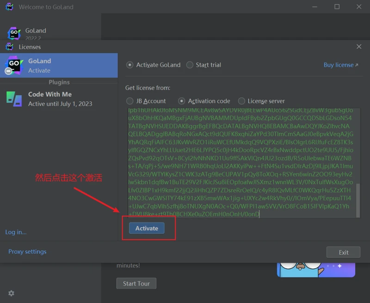Select the Activate GoLand radio button
The height and width of the screenshot is (303, 370).
tap(130, 65)
